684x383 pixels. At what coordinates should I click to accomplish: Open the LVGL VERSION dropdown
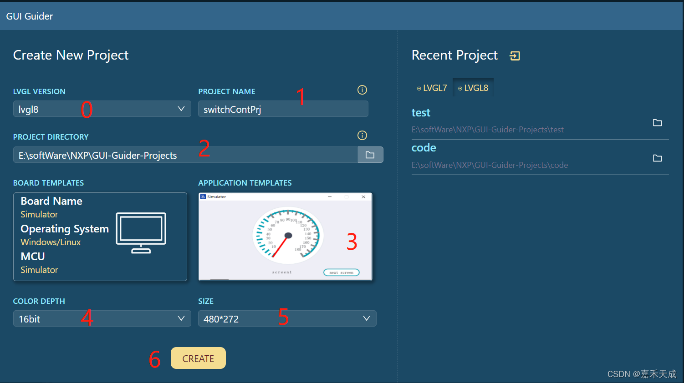[x=181, y=109]
